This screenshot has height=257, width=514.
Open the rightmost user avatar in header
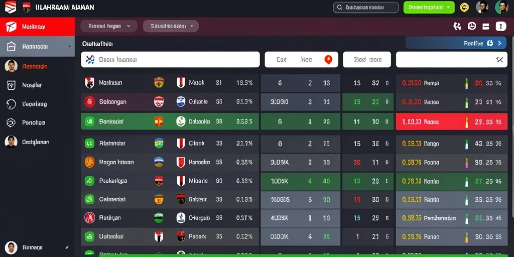point(501,7)
